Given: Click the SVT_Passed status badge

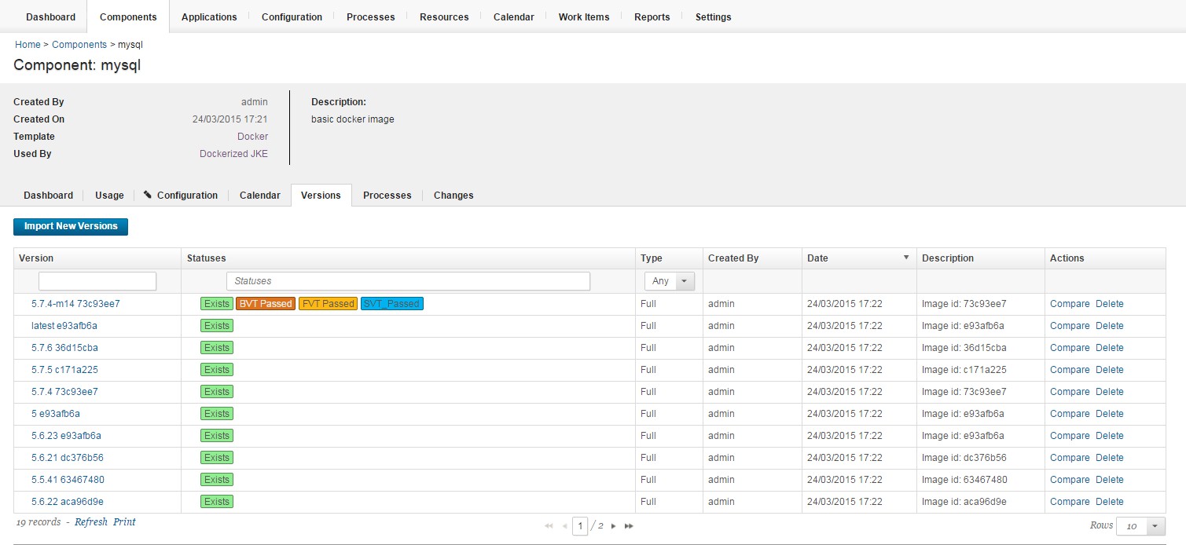Looking at the screenshot, I should click(392, 304).
